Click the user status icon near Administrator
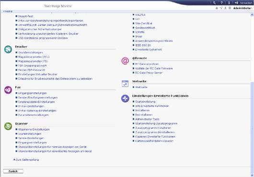The width and height of the screenshot is (254, 177). [x=225, y=8]
